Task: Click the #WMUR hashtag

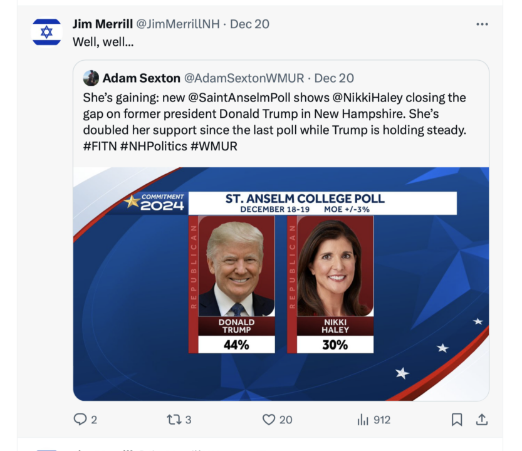Action: (x=214, y=146)
